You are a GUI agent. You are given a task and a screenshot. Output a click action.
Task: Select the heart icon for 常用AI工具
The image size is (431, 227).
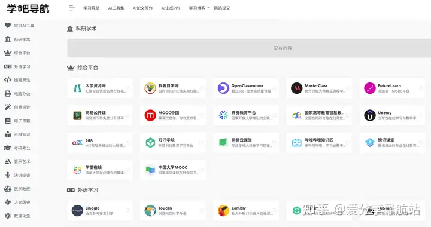(8, 26)
